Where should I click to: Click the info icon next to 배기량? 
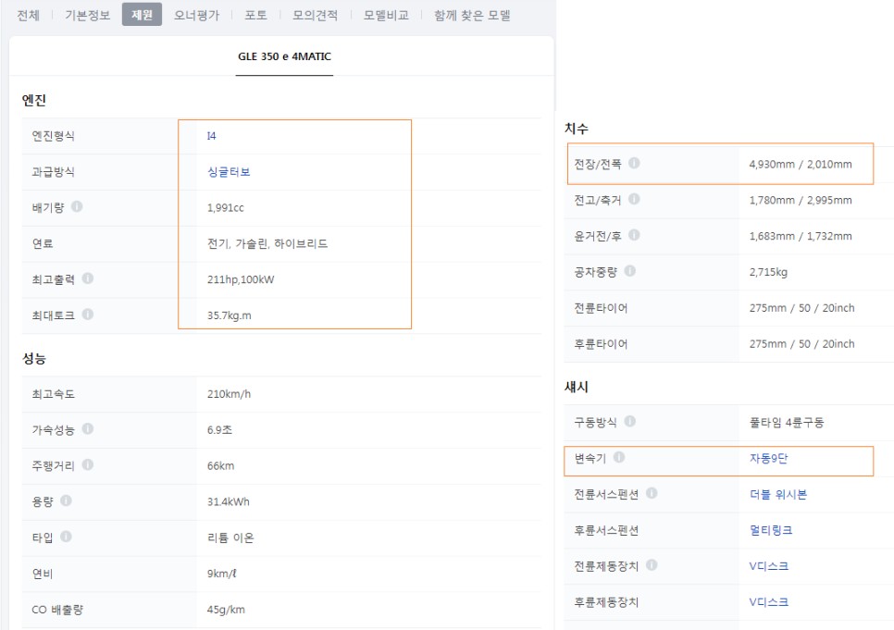tap(77, 206)
